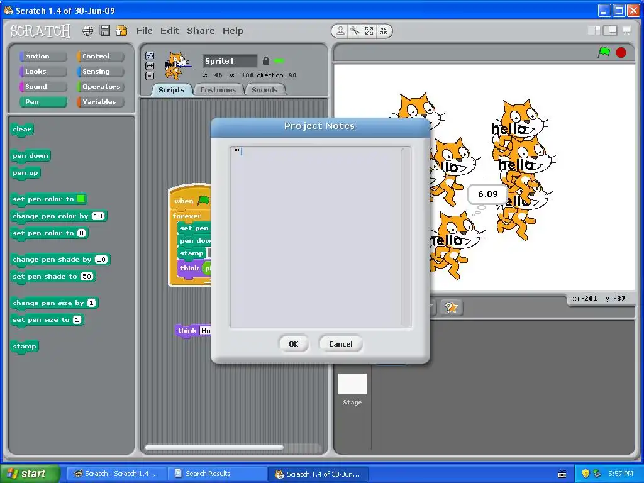Click value 10 in change pen shade
Image resolution: width=644 pixels, height=483 pixels.
pos(101,260)
